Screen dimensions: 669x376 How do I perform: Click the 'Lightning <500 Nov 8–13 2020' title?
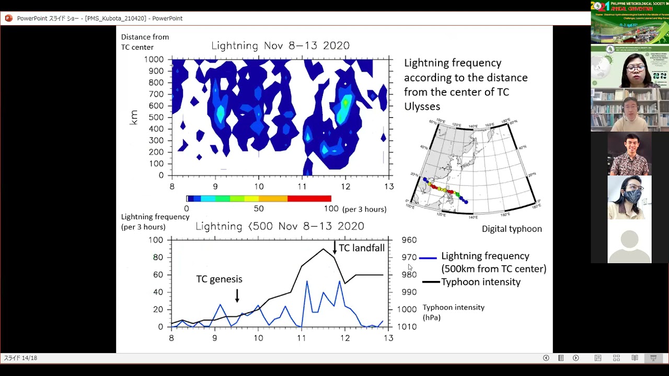click(x=280, y=226)
